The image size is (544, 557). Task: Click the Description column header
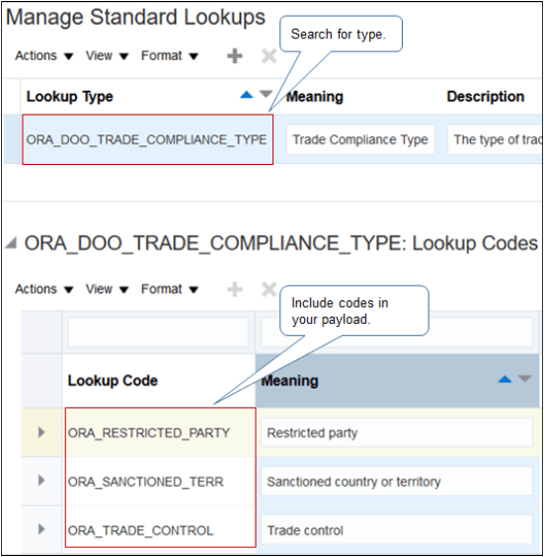pos(486,97)
